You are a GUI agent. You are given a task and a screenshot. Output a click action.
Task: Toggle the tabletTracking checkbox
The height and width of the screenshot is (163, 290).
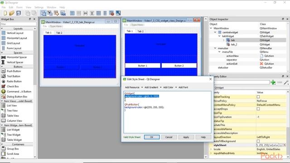[x=258, y=97]
